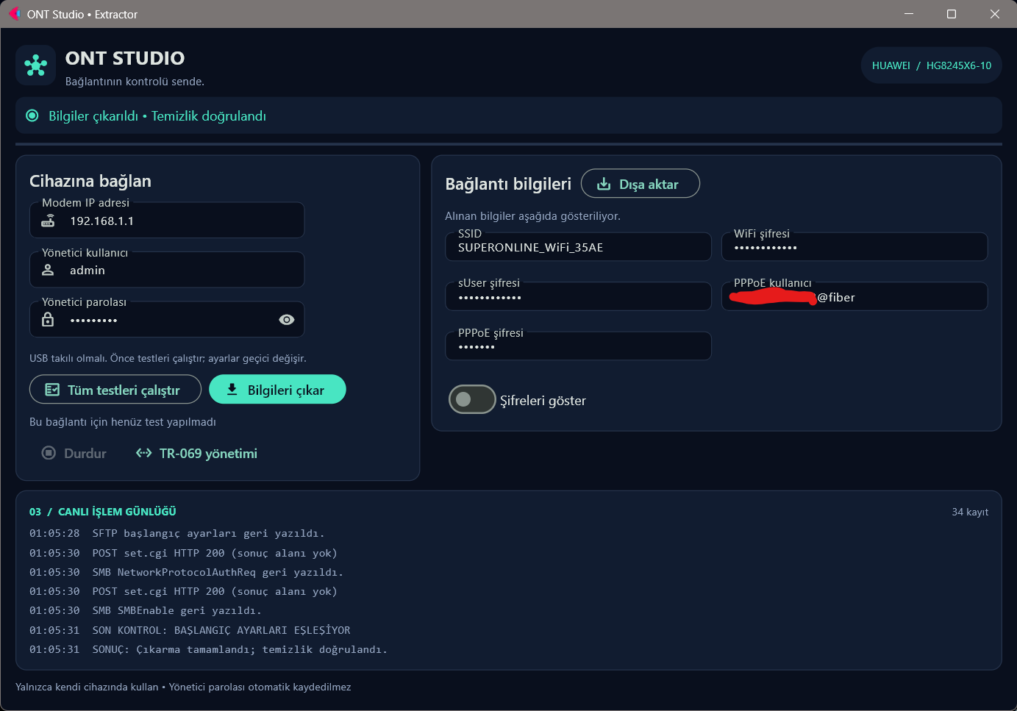Click the Modem IP adresi input field
1017x711 pixels.
(167, 220)
